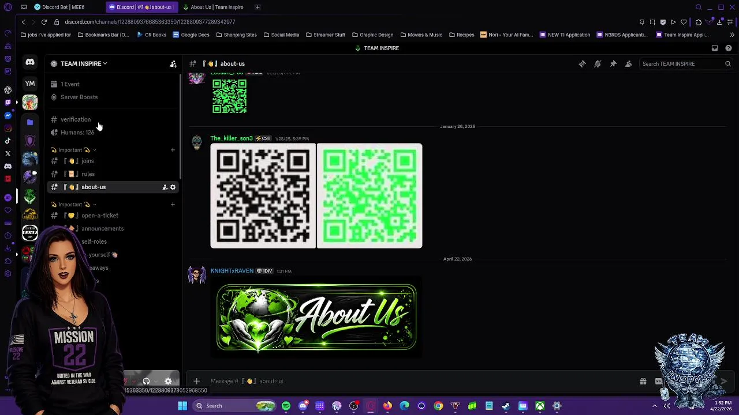The height and width of the screenshot is (415, 739).
Task: Select the Discord about-us browser tab
Action: pos(142,7)
